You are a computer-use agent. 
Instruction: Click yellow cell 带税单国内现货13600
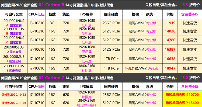(182, 103)
